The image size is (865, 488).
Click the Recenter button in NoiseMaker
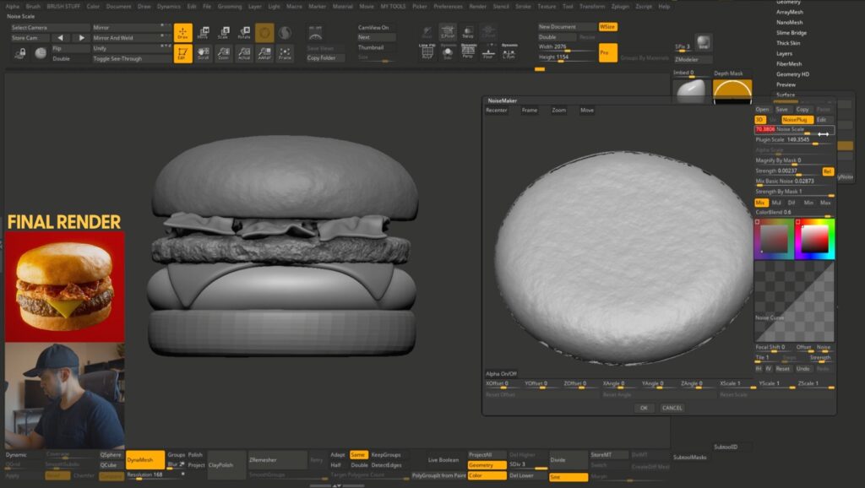click(496, 111)
